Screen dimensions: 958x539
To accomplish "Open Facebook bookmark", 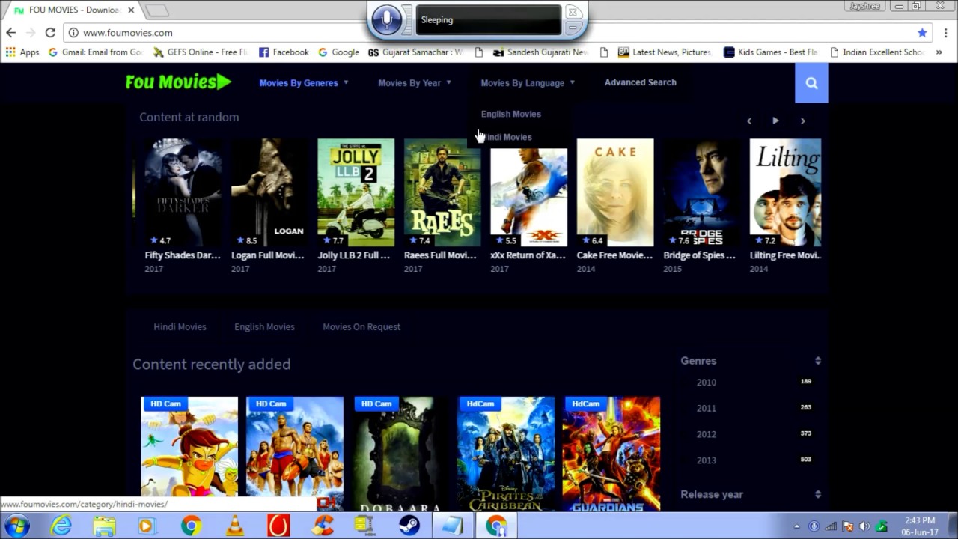I will tap(284, 52).
